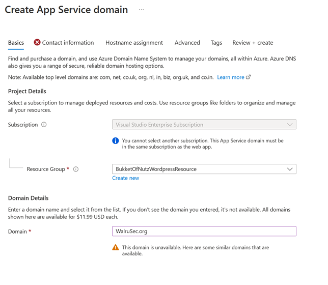Go to the Advanced tab
This screenshot has width=328, height=285.
click(187, 43)
